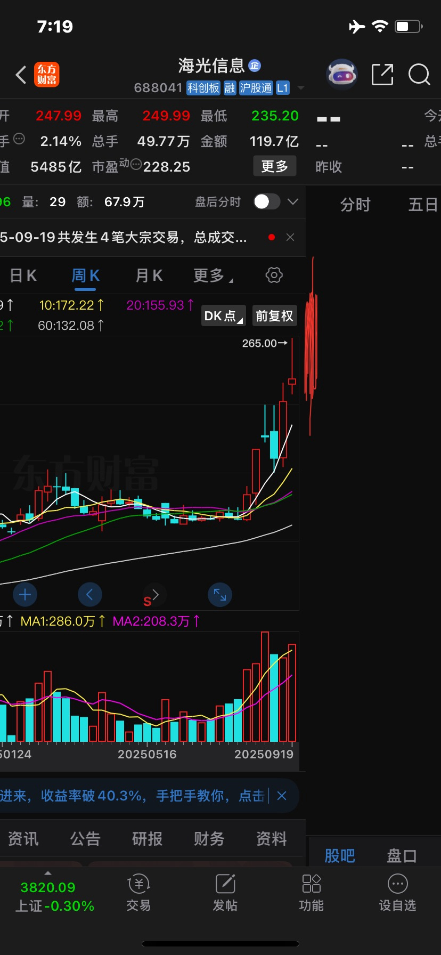Viewport: 441px width, 955px height.
Task: Switch to 月K tab
Action: [149, 276]
